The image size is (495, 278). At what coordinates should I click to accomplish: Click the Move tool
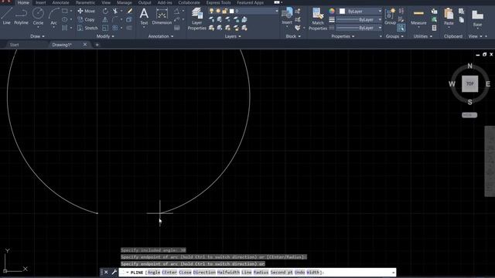tap(86, 11)
